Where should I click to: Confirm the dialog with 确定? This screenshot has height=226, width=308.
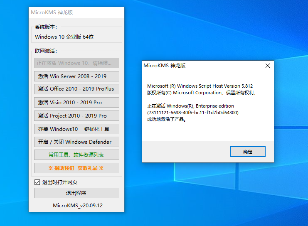[x=247, y=152]
